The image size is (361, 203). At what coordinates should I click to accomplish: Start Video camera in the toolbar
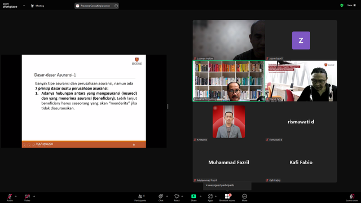tap(27, 197)
